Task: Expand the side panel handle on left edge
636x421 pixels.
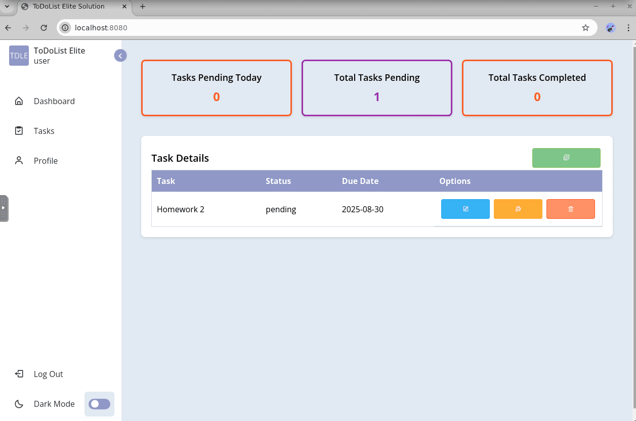Action: coord(4,208)
